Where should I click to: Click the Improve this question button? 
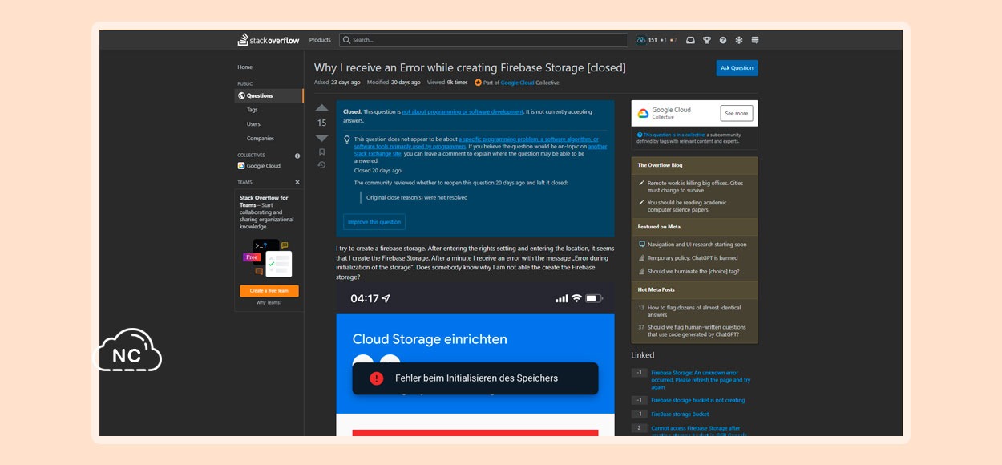(x=374, y=222)
